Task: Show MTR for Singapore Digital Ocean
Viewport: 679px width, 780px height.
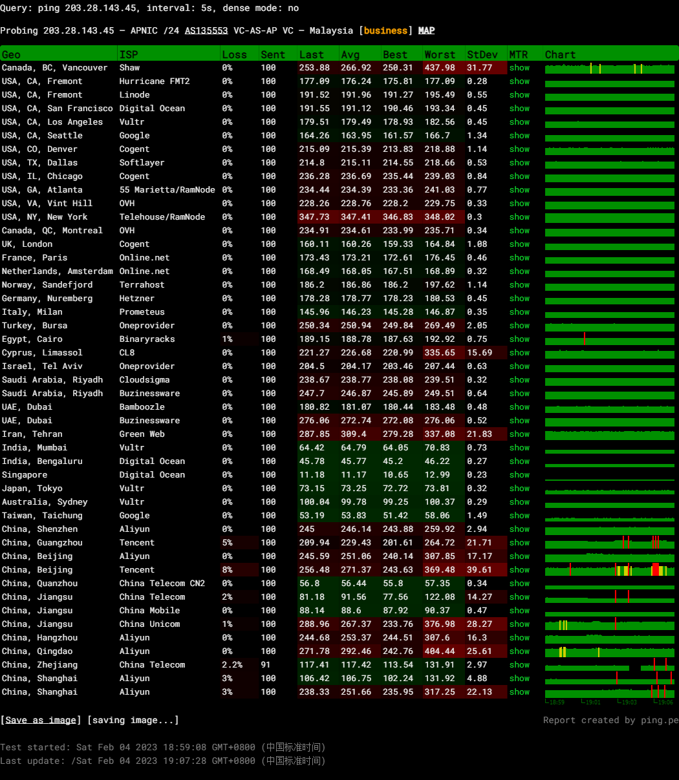Action: coord(519,475)
